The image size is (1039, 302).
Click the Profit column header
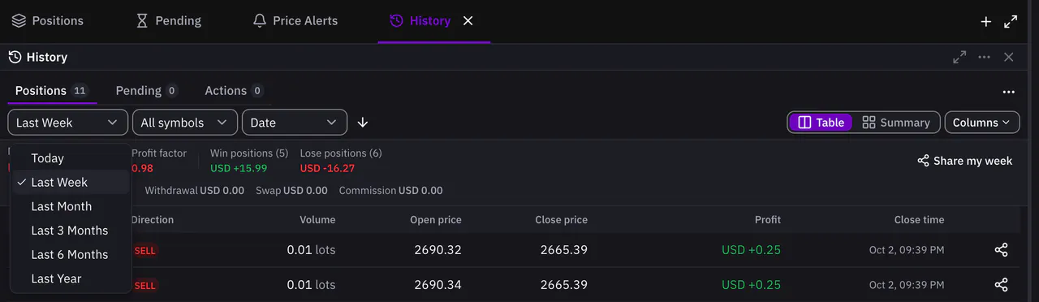(768, 220)
